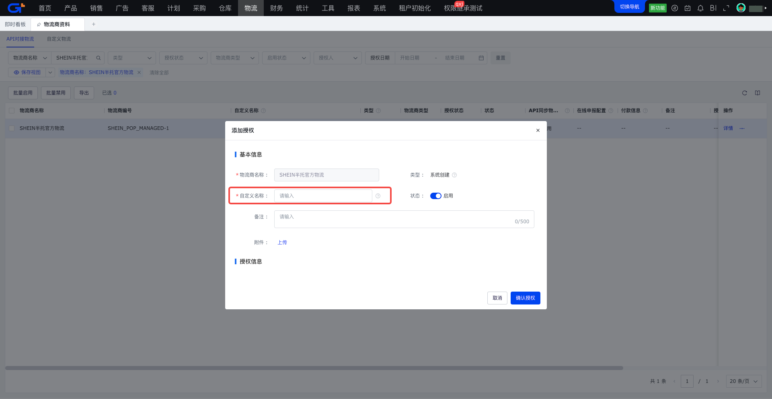Click the 导出 button
Screen dimensions: 772x399
click(x=84, y=93)
